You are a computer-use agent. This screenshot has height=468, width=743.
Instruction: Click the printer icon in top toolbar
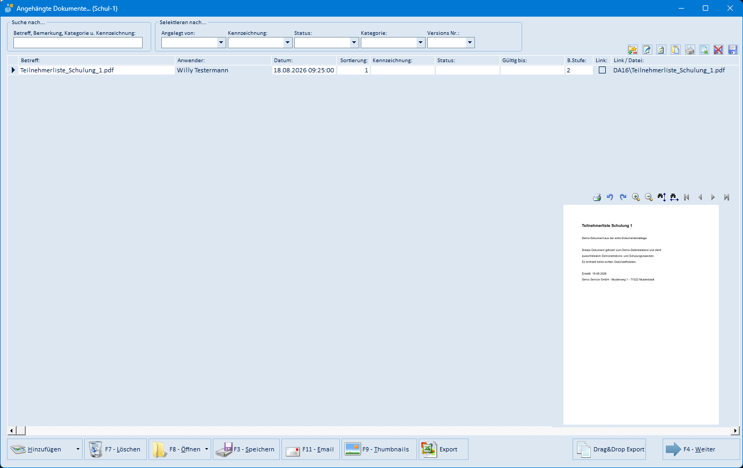(690, 50)
